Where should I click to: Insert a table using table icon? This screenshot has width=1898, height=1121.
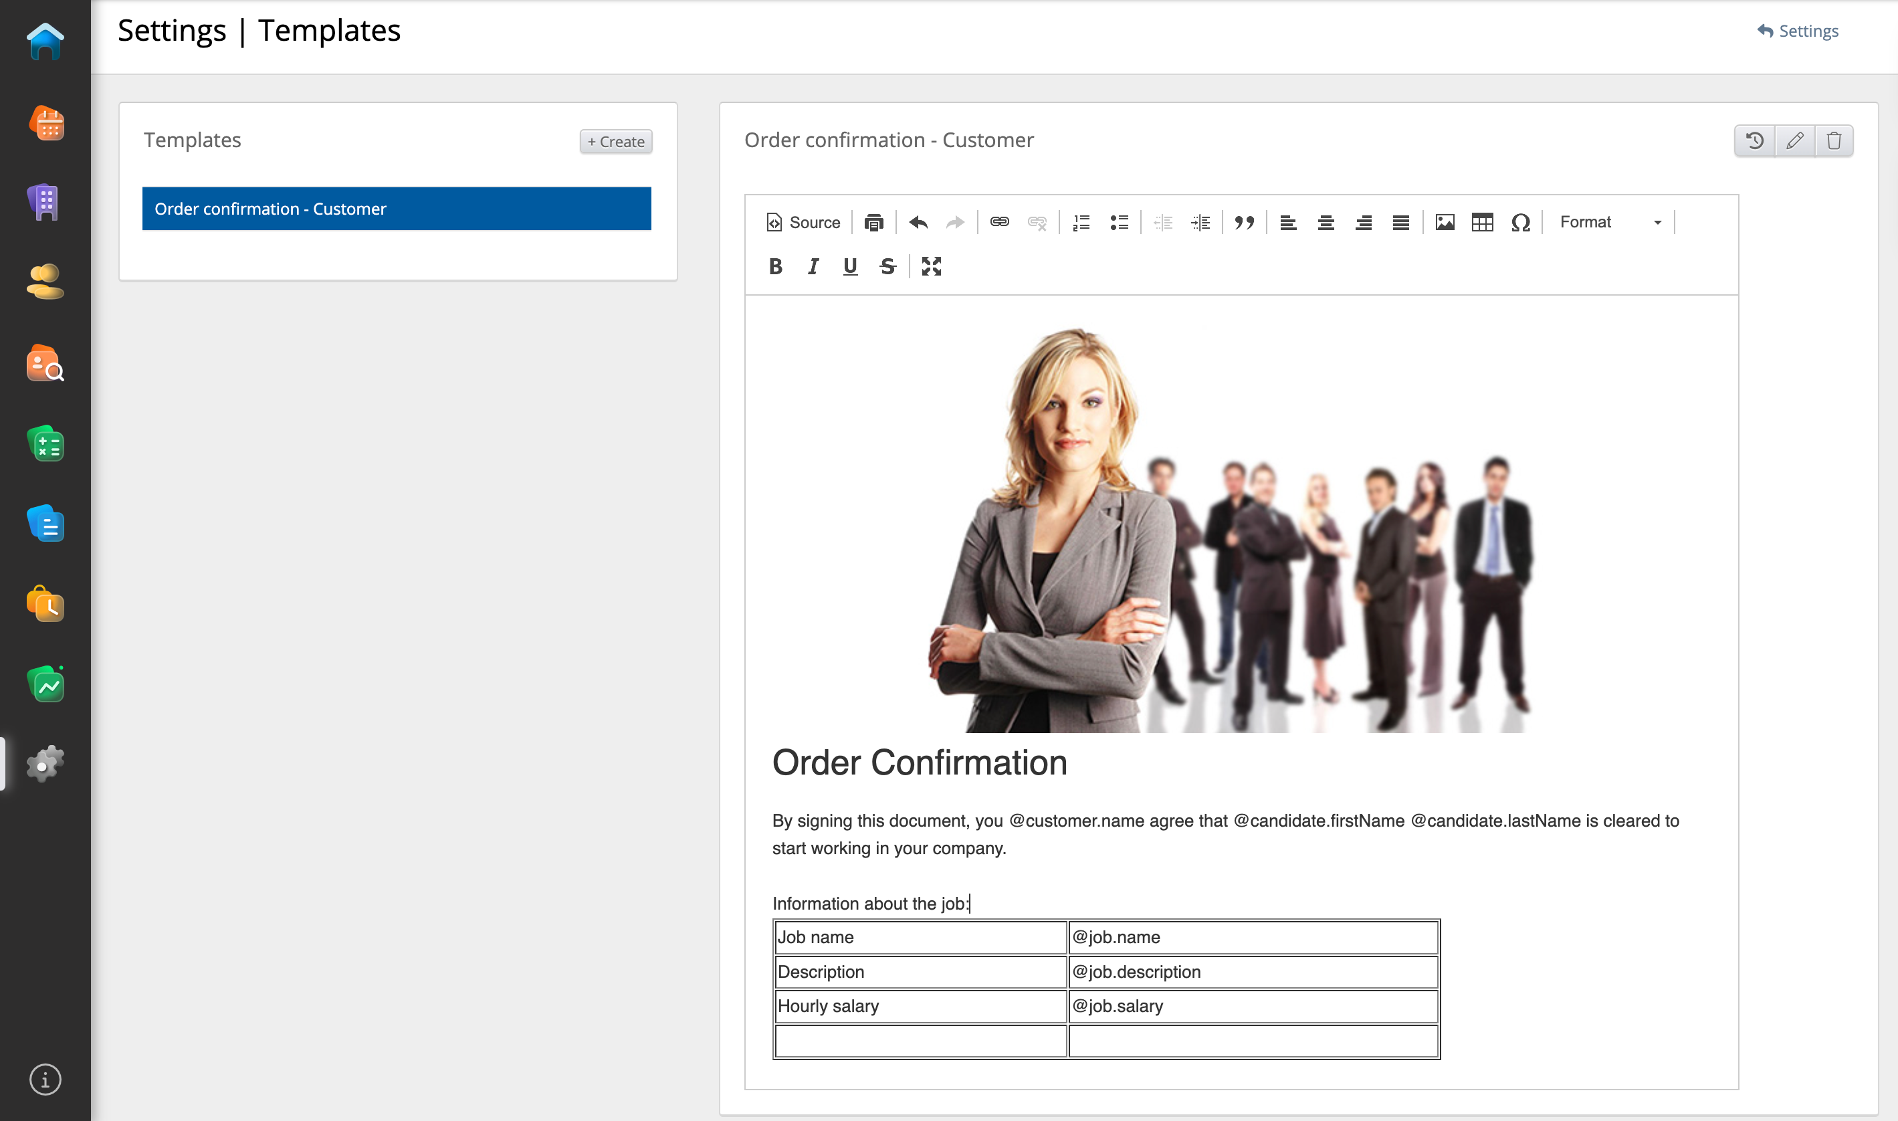(1482, 222)
